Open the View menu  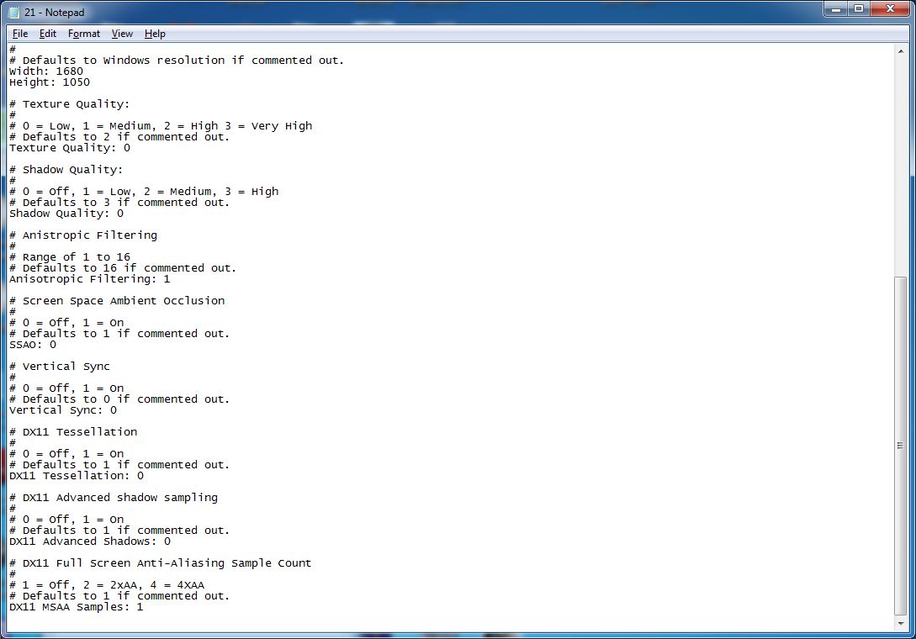(x=122, y=34)
